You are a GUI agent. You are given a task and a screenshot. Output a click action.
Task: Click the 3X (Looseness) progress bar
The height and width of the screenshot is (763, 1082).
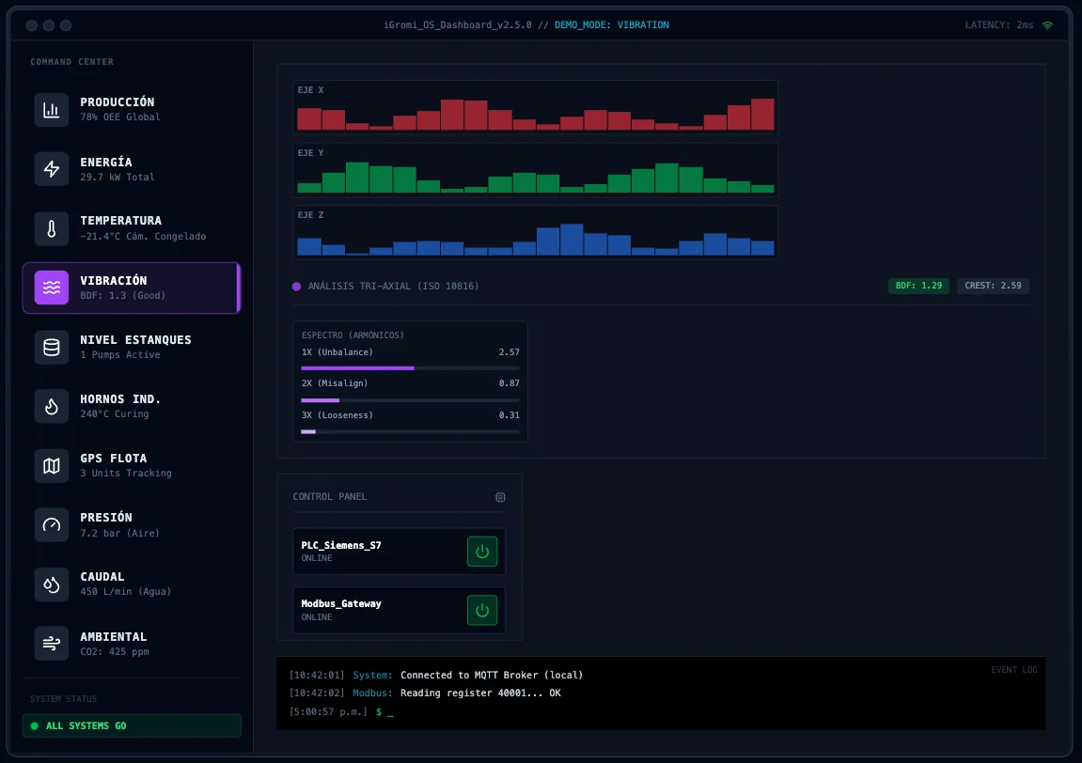coord(410,432)
